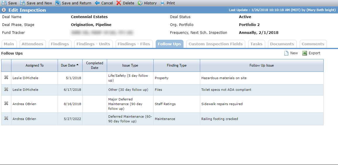
Task: Delete the Sidewalk repairs follow up row
Action: point(6,103)
